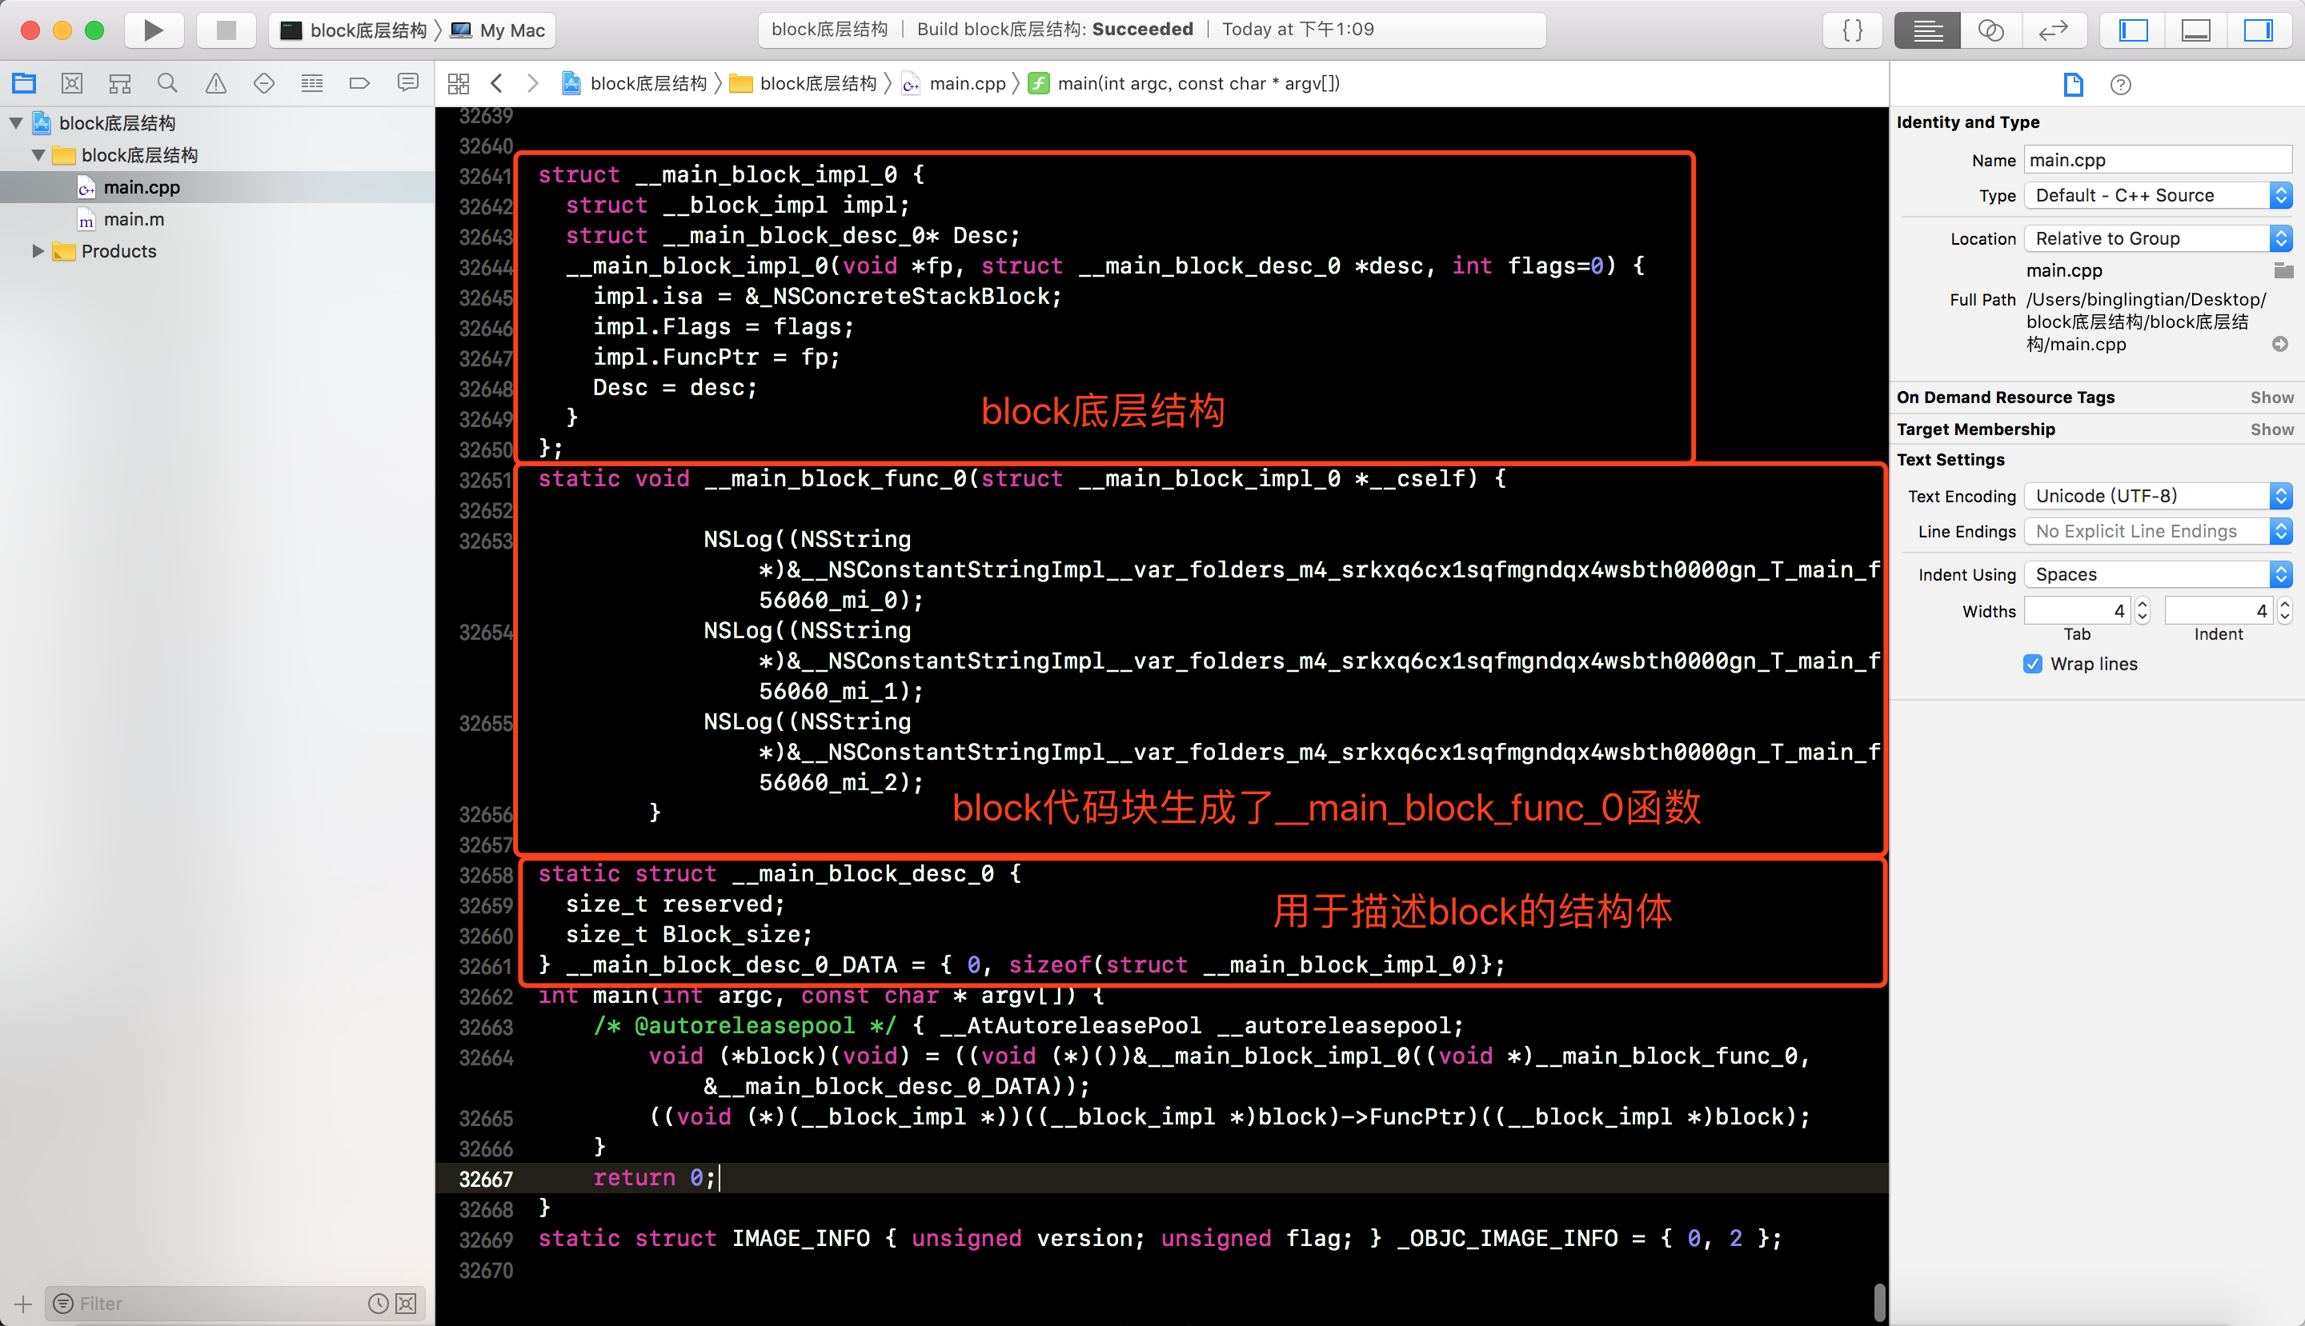Open the Find navigator search icon
Image resolution: width=2305 pixels, height=1326 pixels.
tap(166, 84)
